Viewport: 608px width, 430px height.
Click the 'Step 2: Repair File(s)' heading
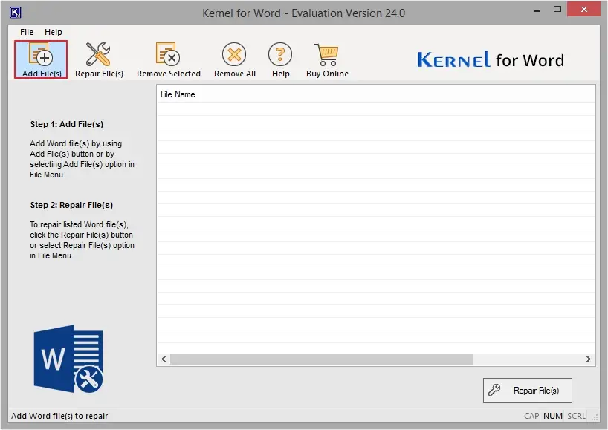coord(72,205)
